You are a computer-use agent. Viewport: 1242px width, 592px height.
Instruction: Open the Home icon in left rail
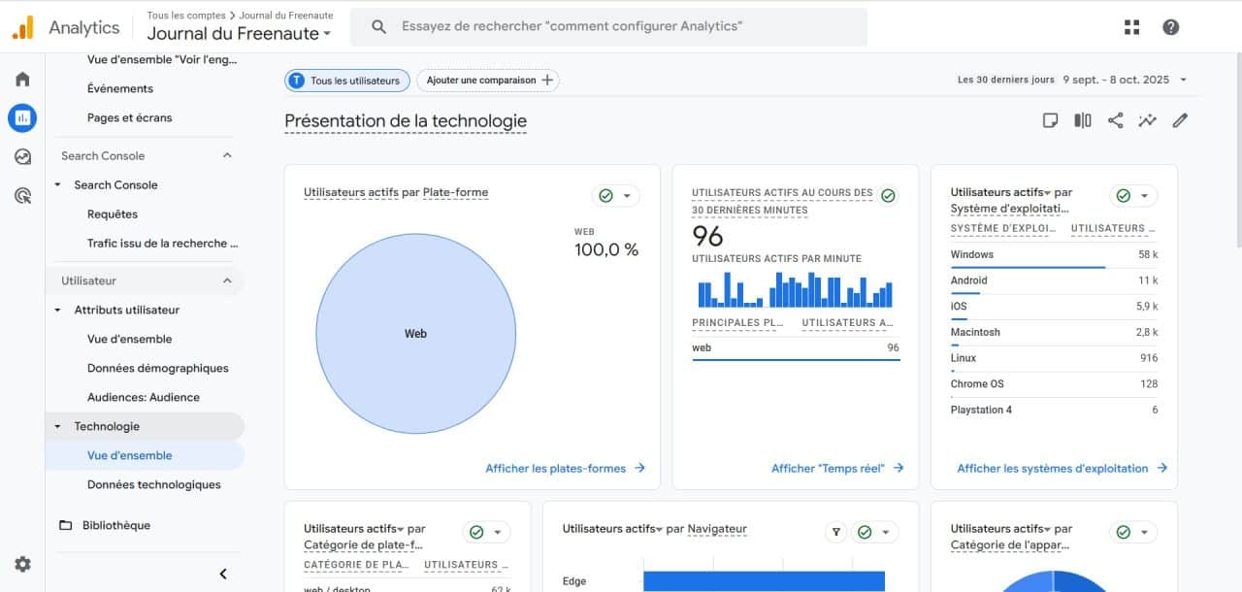coord(22,80)
